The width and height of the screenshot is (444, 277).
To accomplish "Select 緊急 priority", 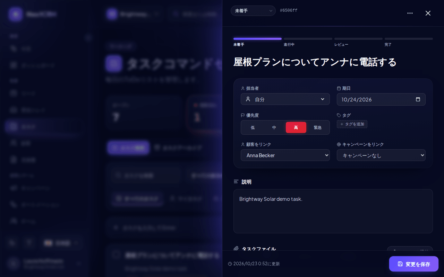I will click(x=317, y=127).
